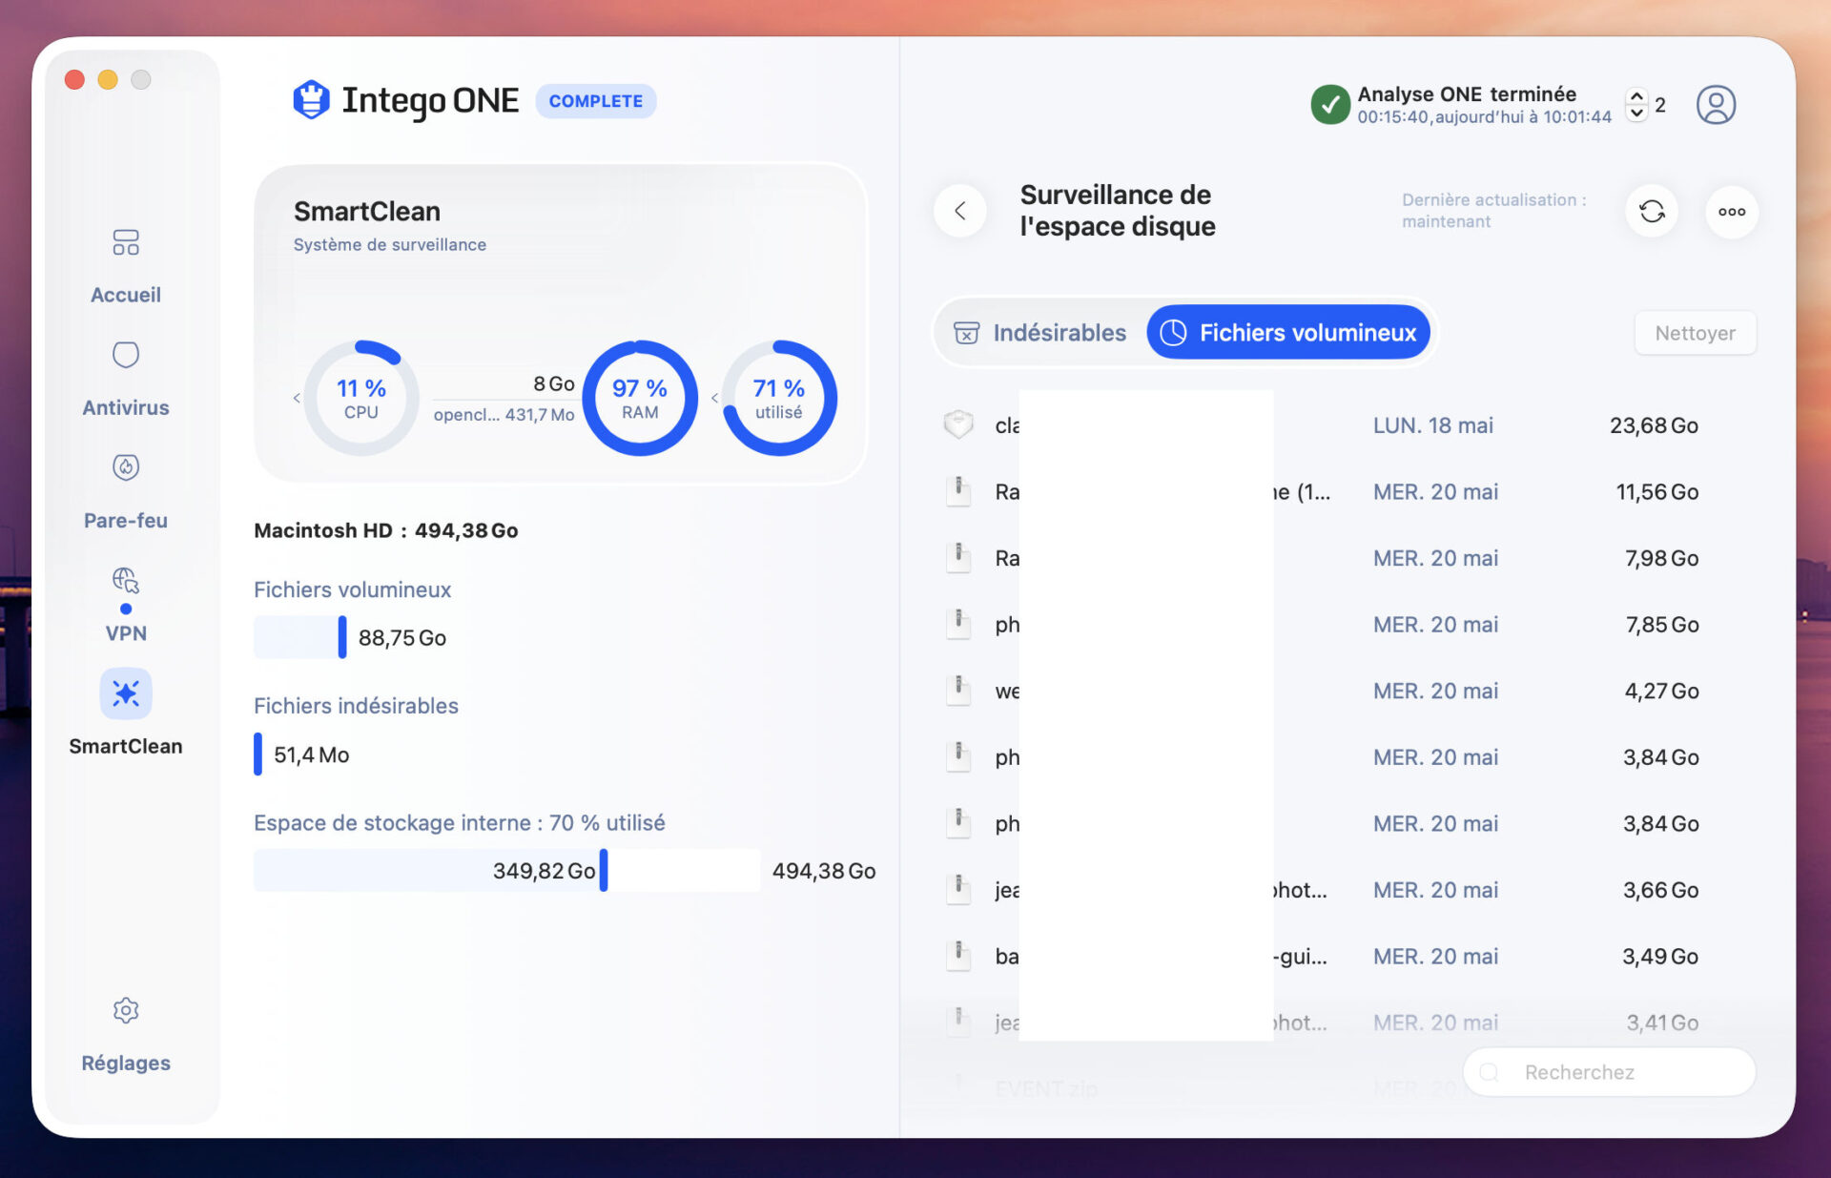This screenshot has width=1831, height=1178.
Task: Refresh disk space monitoring data
Action: [1652, 211]
